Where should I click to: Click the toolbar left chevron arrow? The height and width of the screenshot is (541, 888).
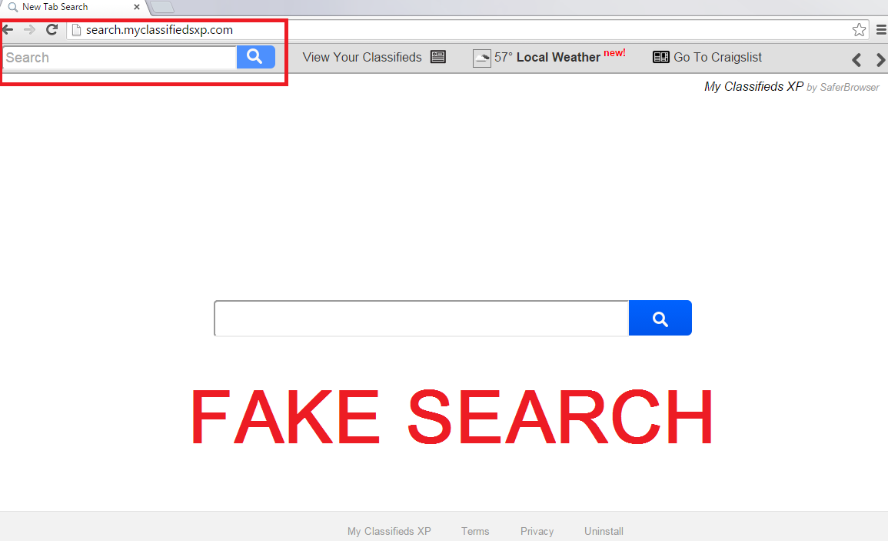[856, 59]
